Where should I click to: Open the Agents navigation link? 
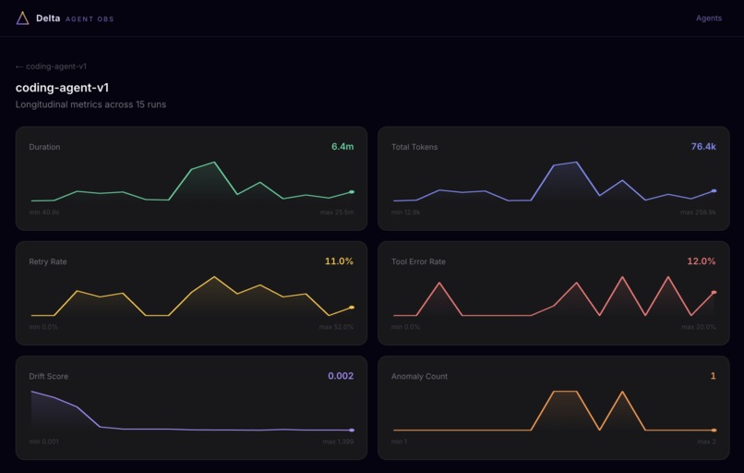708,18
